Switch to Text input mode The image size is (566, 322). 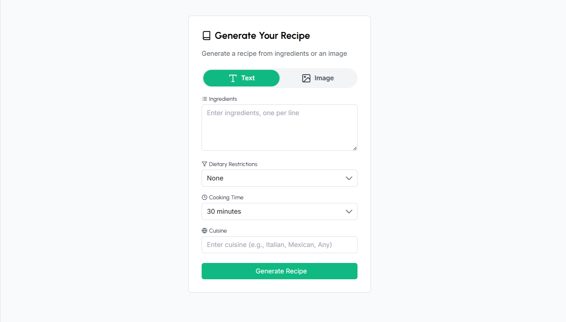click(x=241, y=78)
